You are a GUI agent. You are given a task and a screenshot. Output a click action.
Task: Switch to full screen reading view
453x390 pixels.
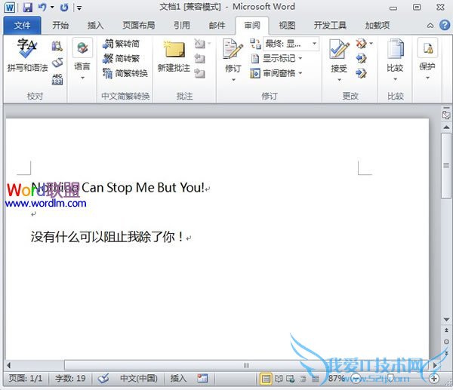click(x=279, y=379)
